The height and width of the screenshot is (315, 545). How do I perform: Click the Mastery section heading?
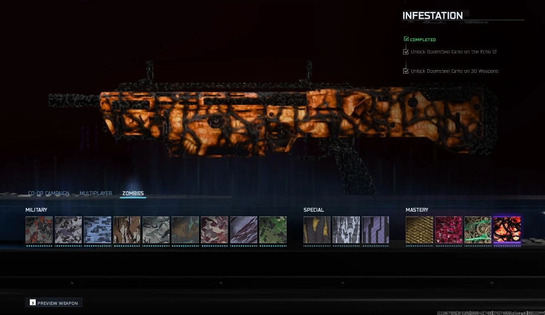click(417, 210)
